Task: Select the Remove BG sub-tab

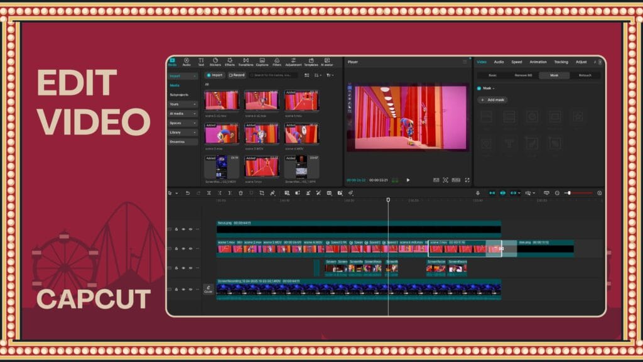Action: tap(523, 75)
